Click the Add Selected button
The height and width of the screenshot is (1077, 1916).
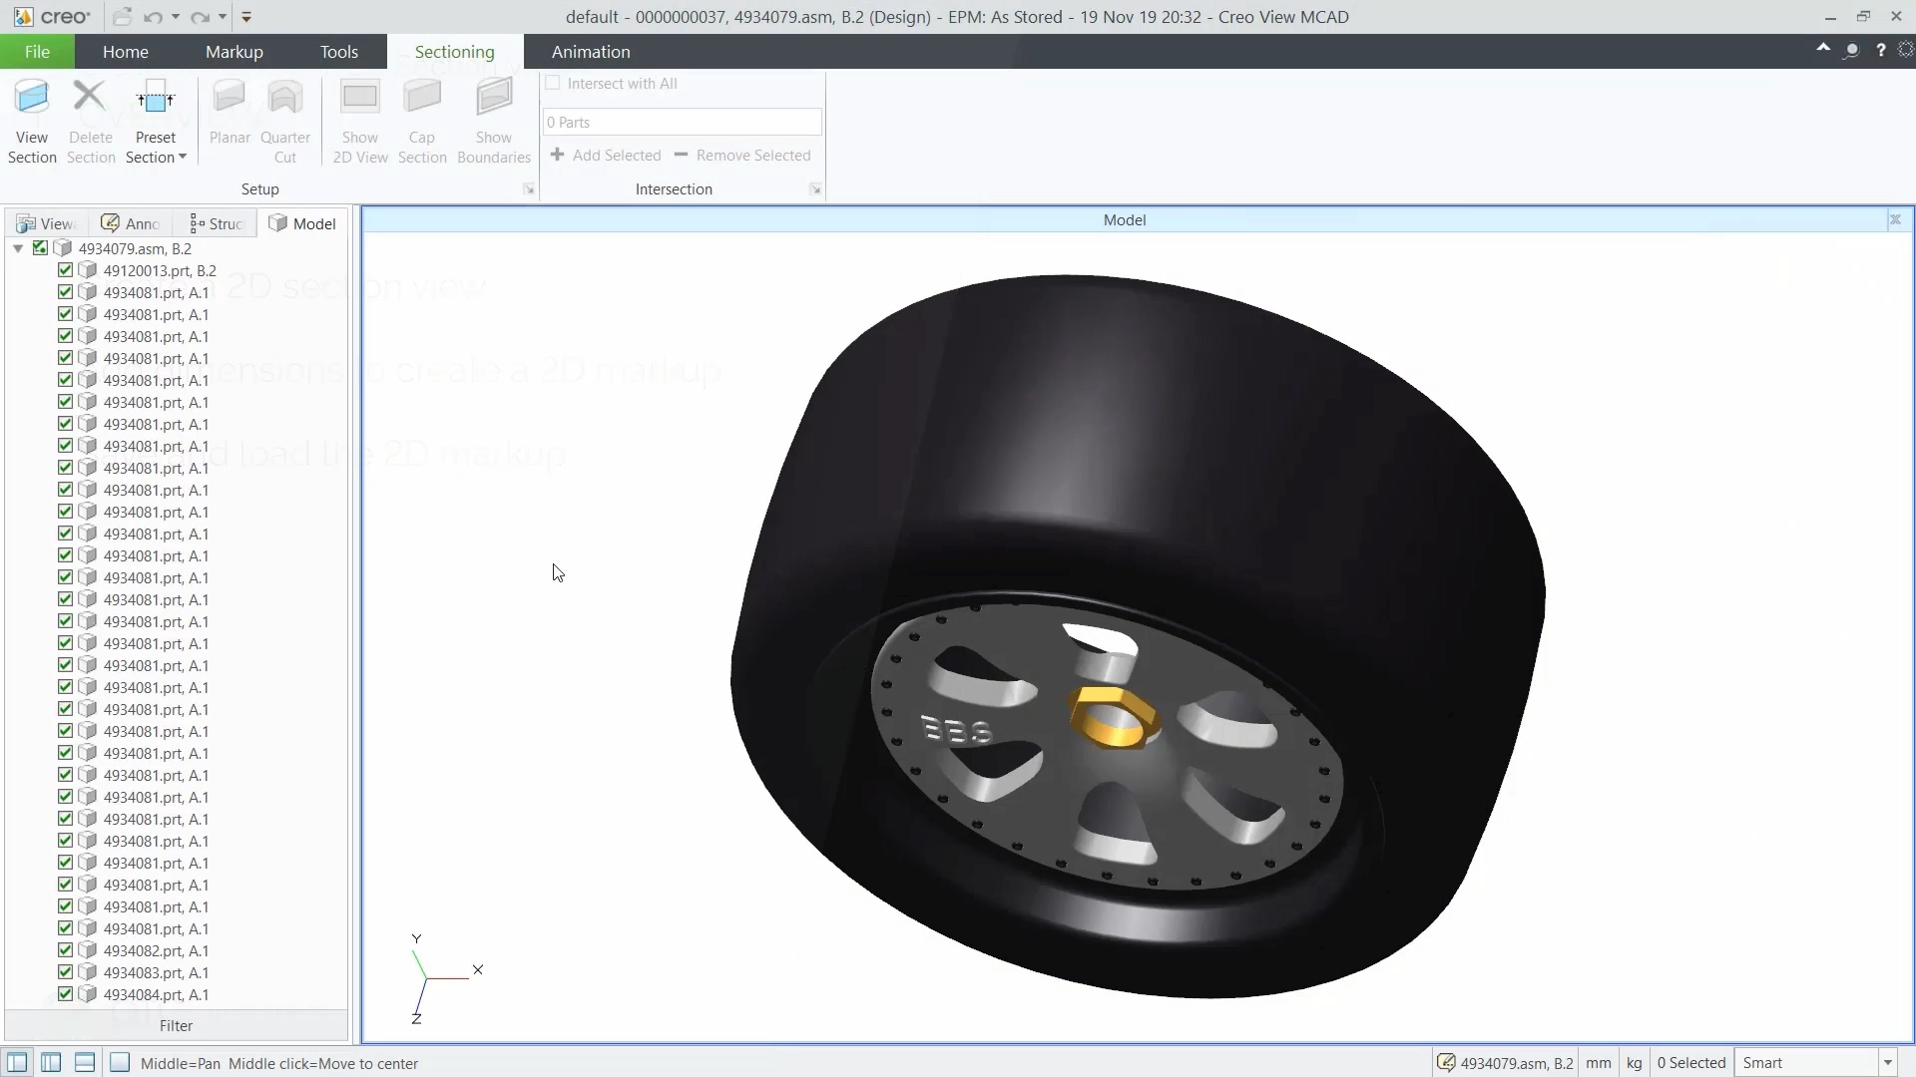tap(606, 156)
